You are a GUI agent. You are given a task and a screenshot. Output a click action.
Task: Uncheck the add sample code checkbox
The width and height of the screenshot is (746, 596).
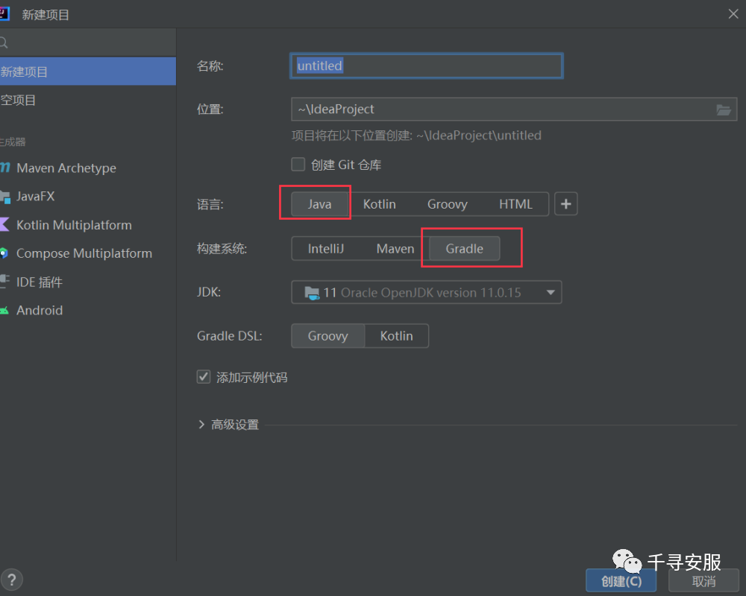(x=204, y=377)
